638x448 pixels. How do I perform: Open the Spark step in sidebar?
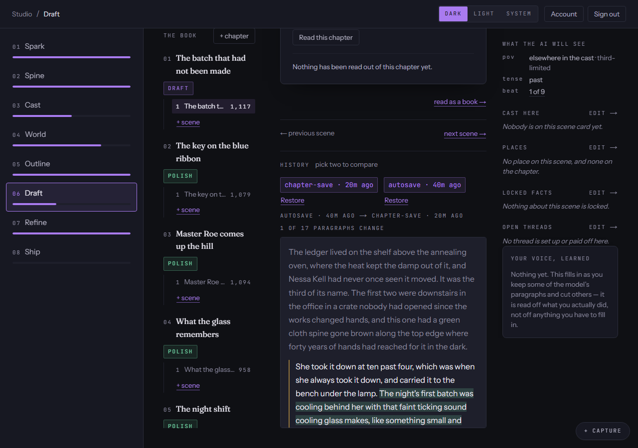(x=71, y=51)
